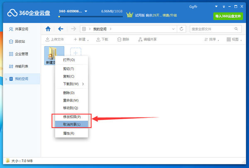Click the Ggffr username
Screen dimensions: 249x168
[x=193, y=7]
